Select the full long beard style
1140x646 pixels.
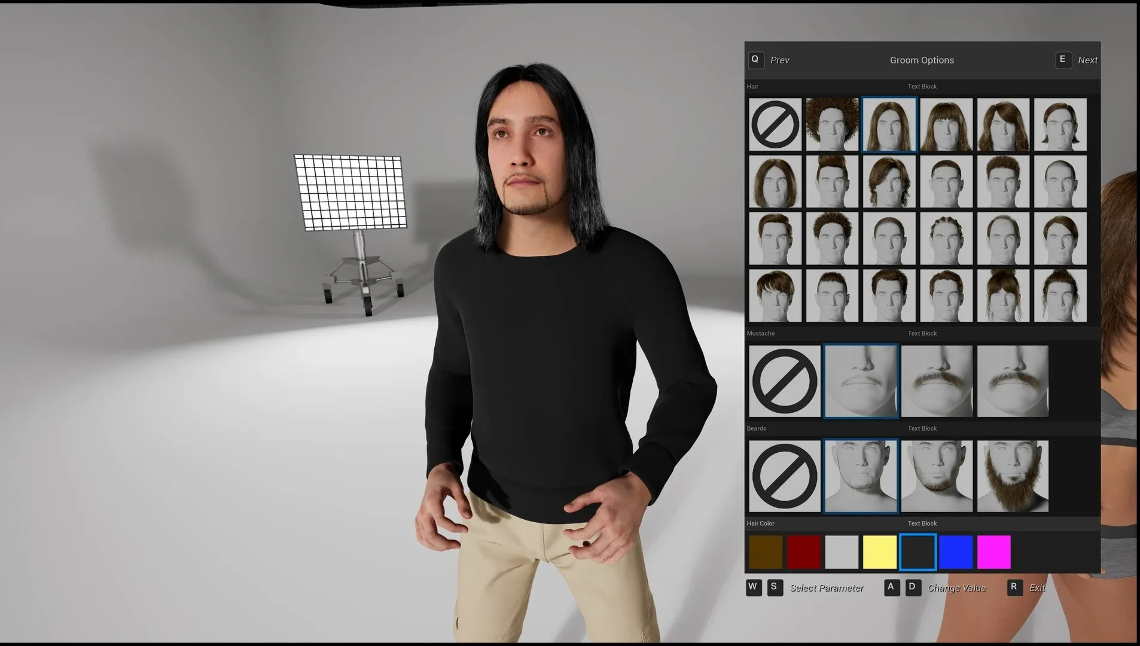pos(1013,476)
